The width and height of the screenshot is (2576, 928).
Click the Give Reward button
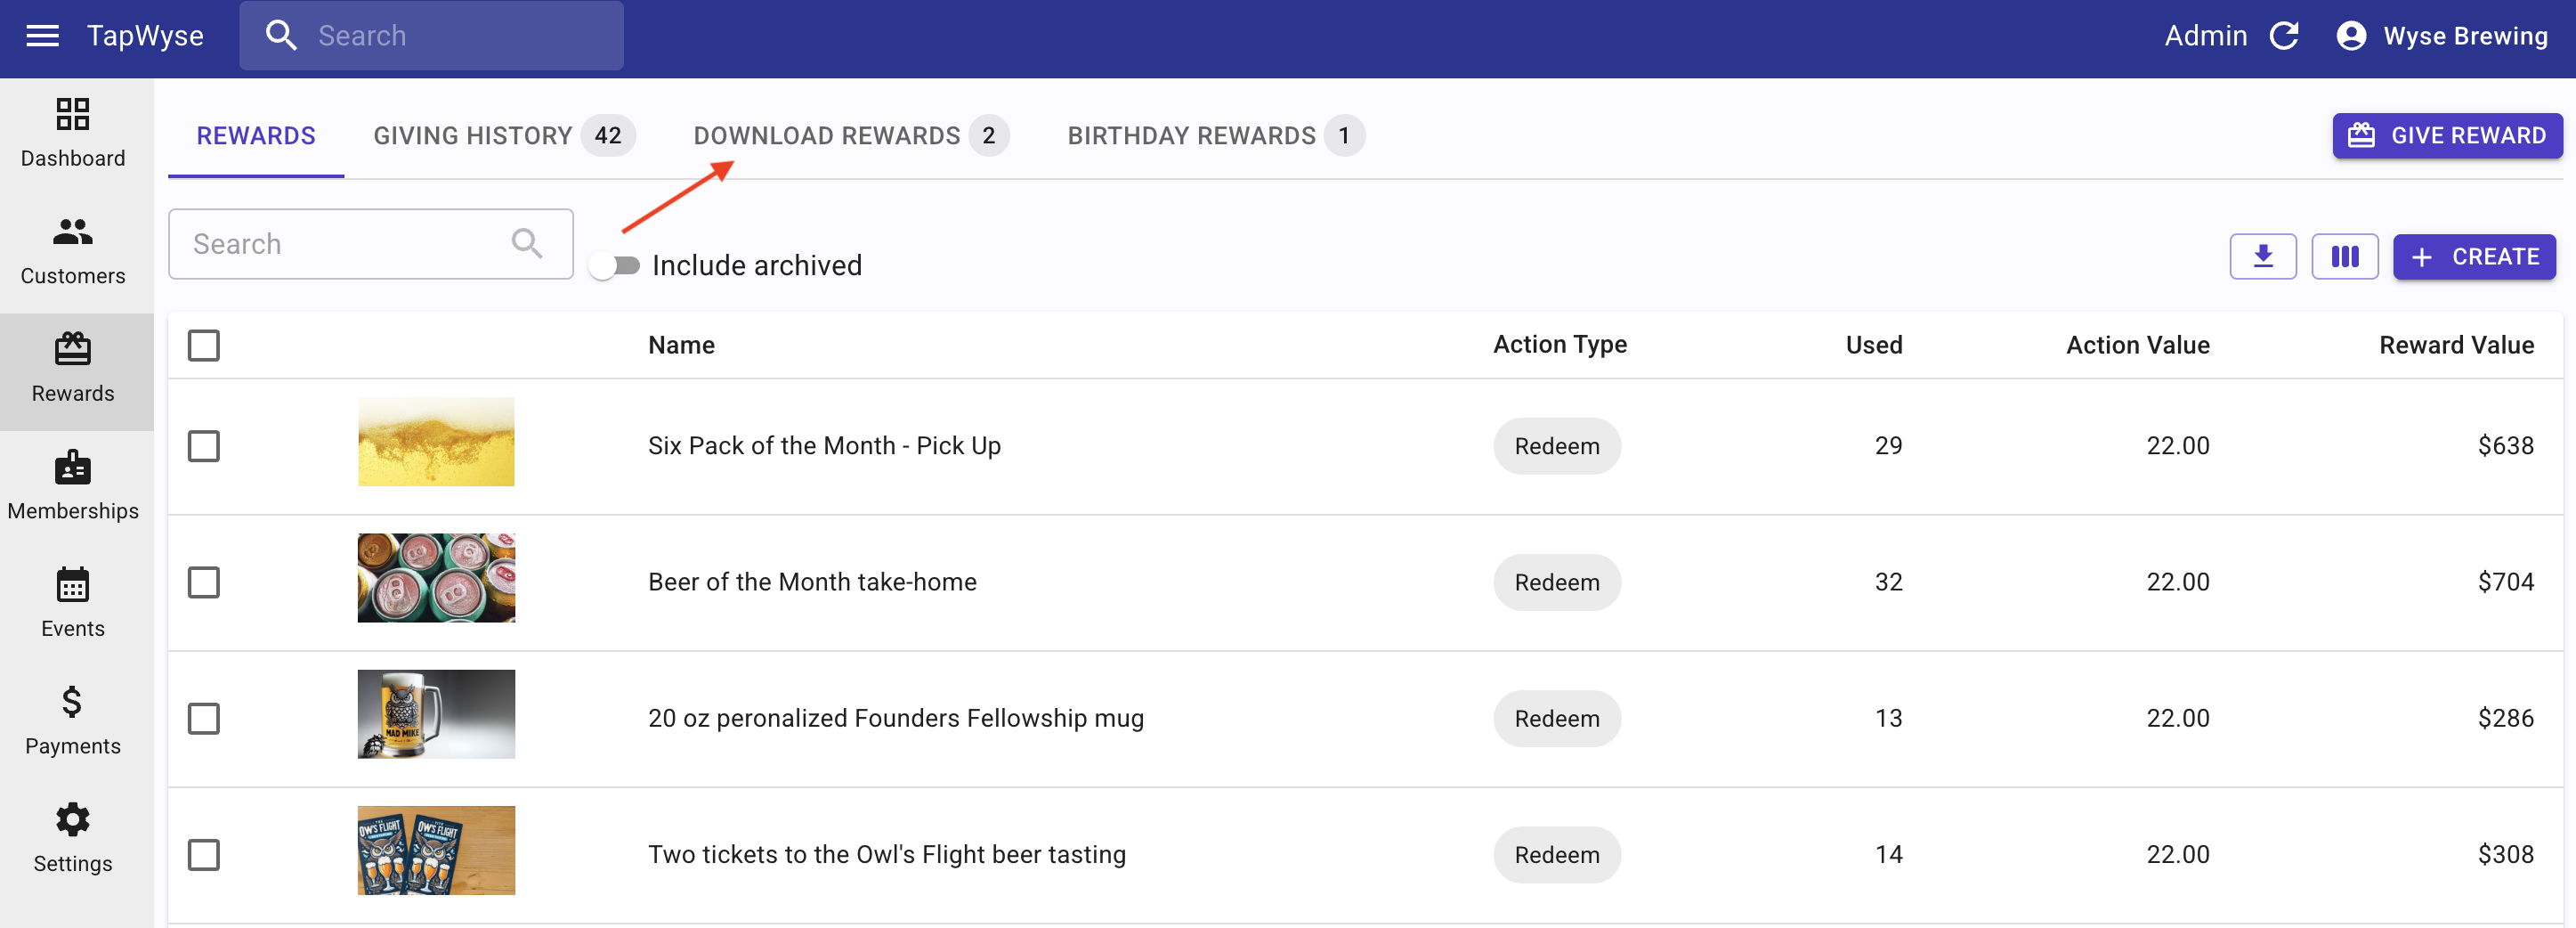tap(2447, 136)
